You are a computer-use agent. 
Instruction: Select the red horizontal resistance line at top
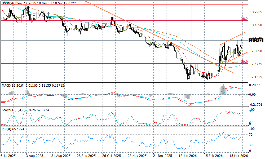[x=125, y=4]
